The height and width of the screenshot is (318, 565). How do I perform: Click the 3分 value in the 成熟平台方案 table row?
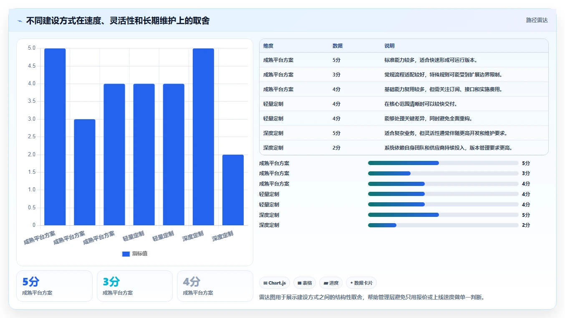(336, 75)
